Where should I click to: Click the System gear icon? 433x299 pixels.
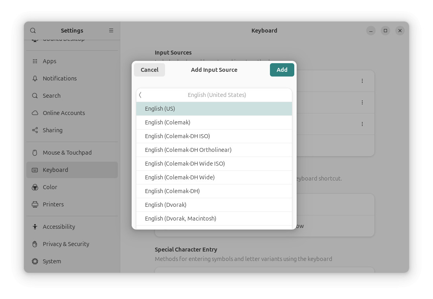pos(35,261)
